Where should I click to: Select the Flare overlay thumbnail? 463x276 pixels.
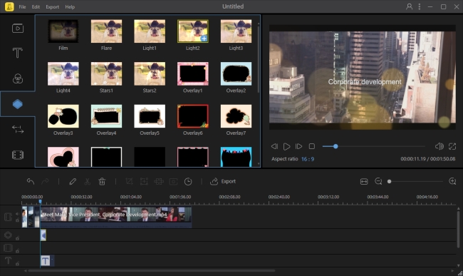[x=106, y=31]
